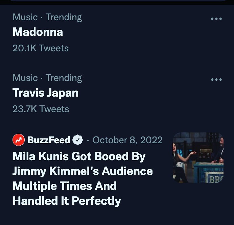Select the Music label above Travis Japan

[x=25, y=78]
